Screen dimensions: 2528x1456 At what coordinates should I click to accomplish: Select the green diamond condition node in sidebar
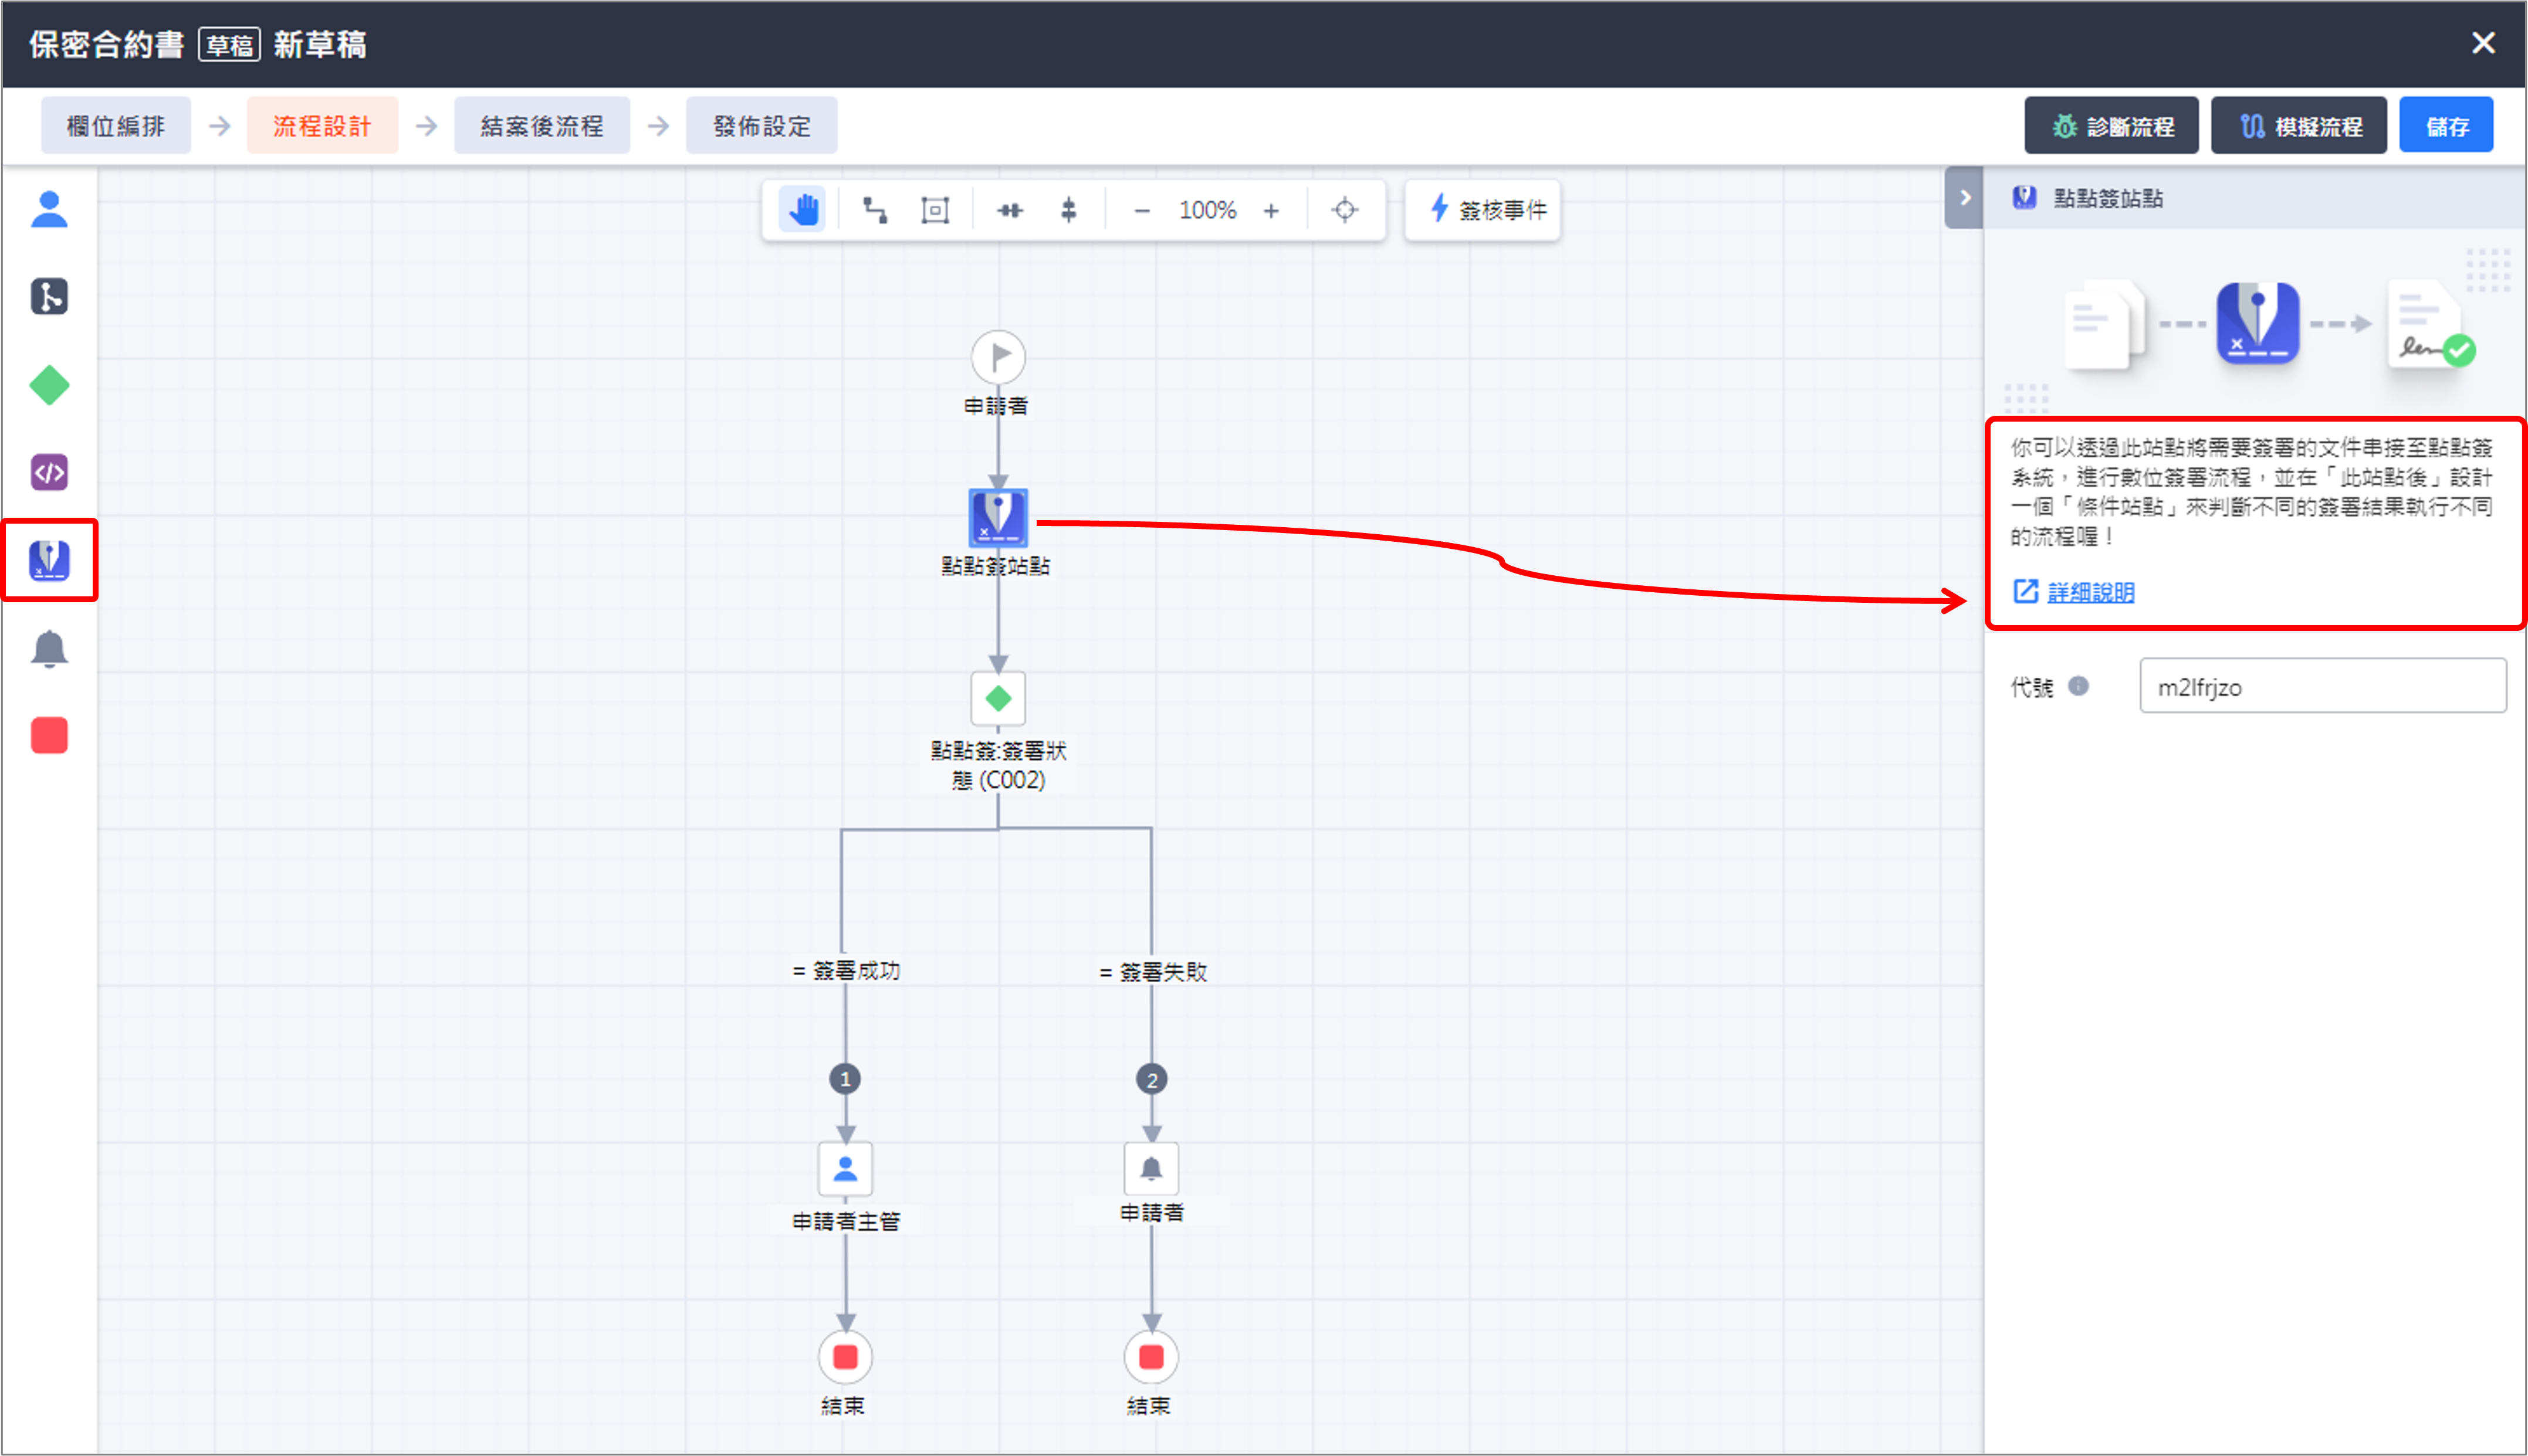pyautogui.click(x=49, y=385)
